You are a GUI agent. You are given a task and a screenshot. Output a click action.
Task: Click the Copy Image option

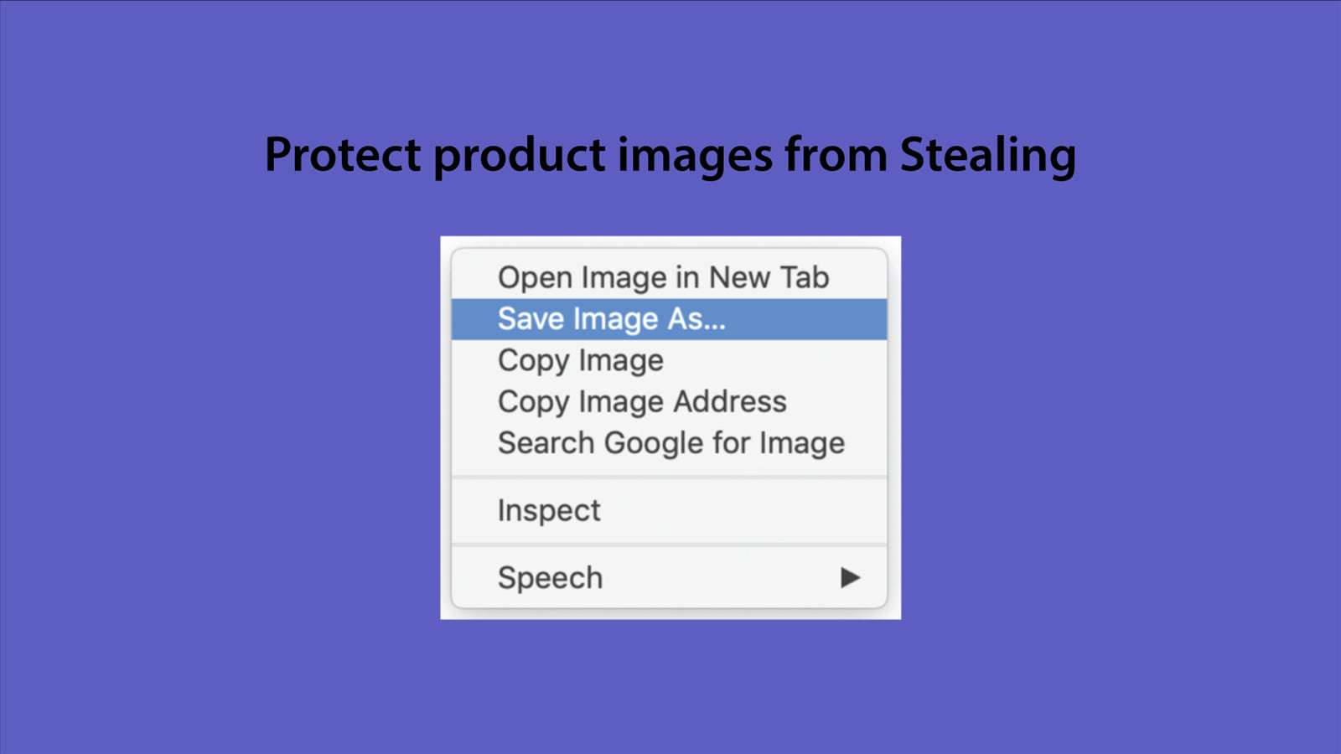click(579, 360)
